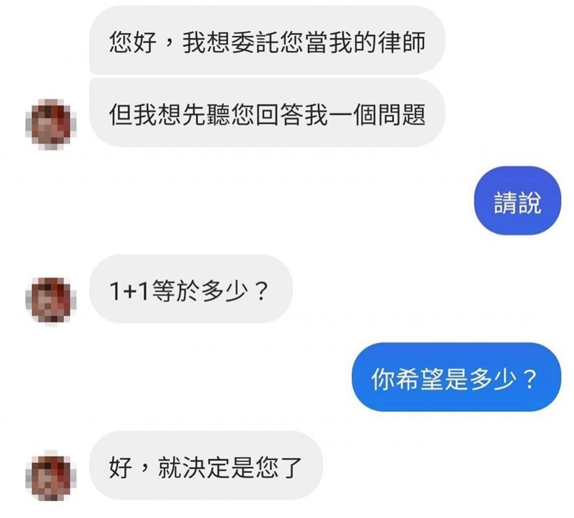Select the word 問題 ending the second message
Viewport: 574px width, 518px height.
coord(402,115)
